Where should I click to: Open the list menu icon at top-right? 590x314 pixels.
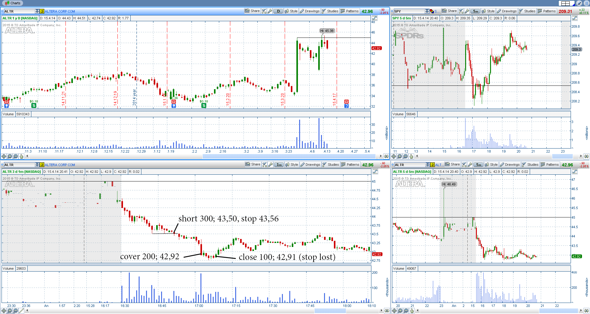587,3
